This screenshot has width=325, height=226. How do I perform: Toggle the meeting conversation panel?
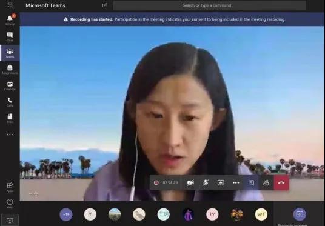(x=251, y=182)
